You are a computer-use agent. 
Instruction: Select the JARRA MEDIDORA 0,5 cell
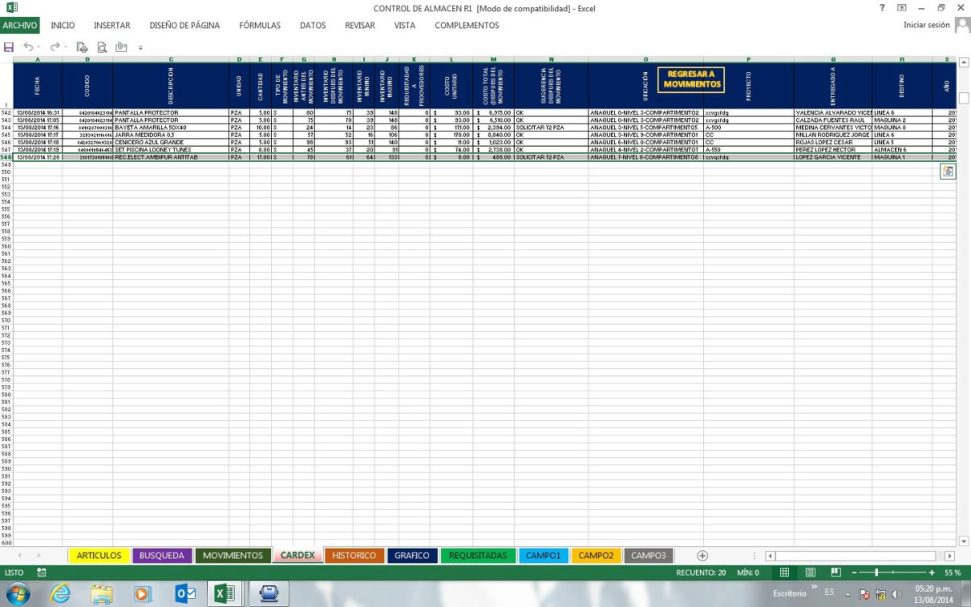point(170,134)
